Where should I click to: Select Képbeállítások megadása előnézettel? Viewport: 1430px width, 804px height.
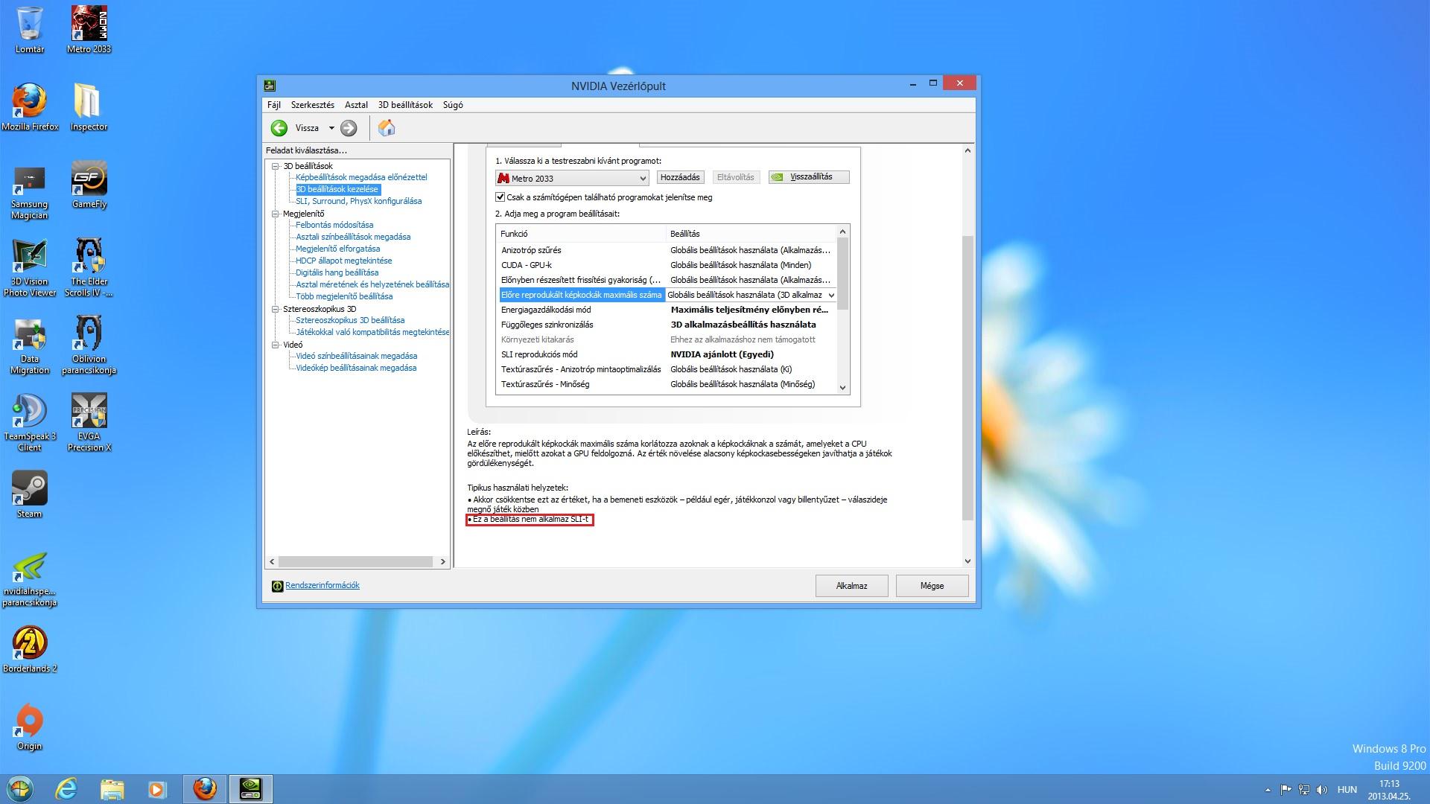coord(361,177)
